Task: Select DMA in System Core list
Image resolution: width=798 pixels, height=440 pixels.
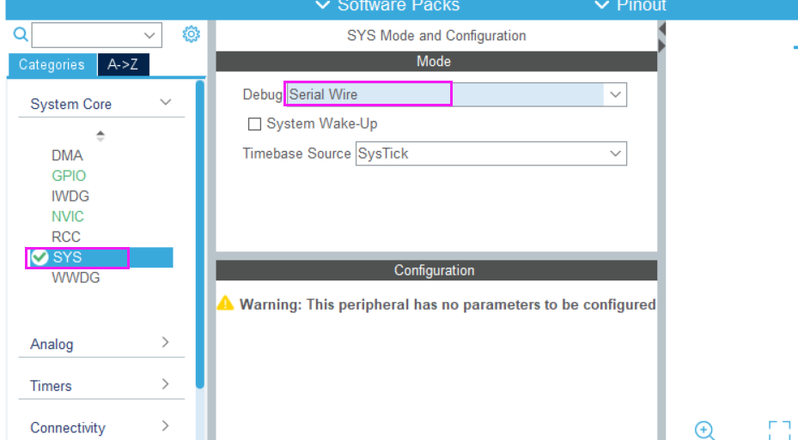Action: point(67,155)
